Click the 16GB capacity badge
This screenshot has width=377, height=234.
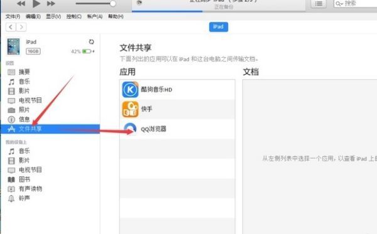point(33,51)
